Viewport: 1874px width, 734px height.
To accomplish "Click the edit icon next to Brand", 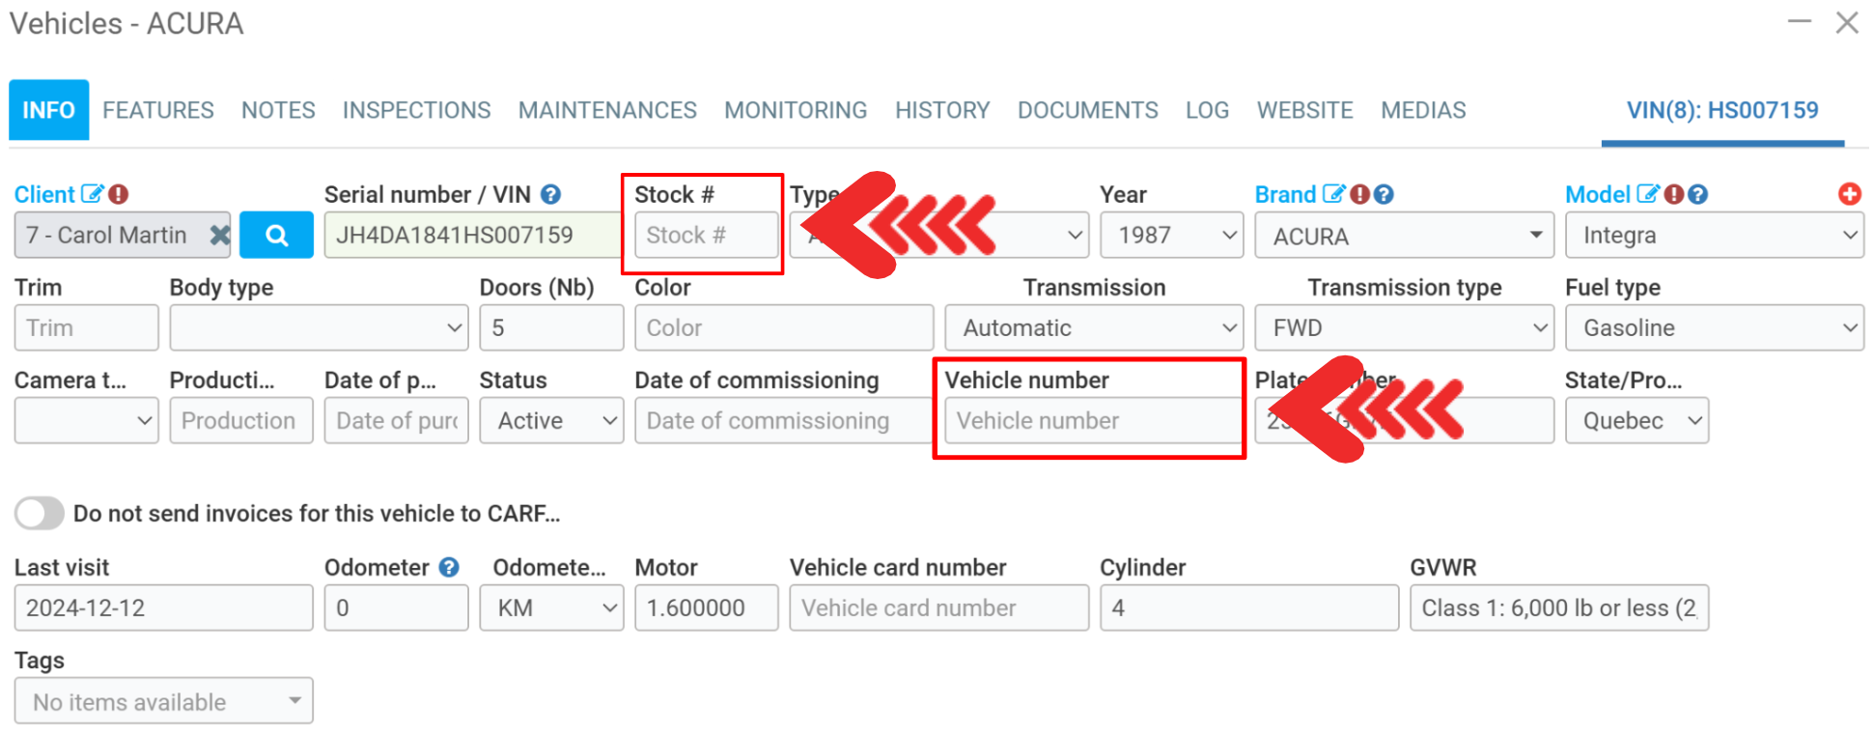I will pos(1333,194).
